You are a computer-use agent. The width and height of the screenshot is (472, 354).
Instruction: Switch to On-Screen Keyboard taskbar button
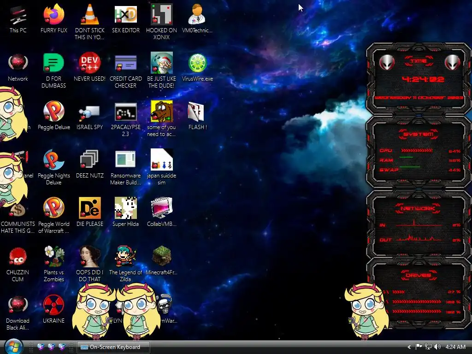[x=113, y=347]
